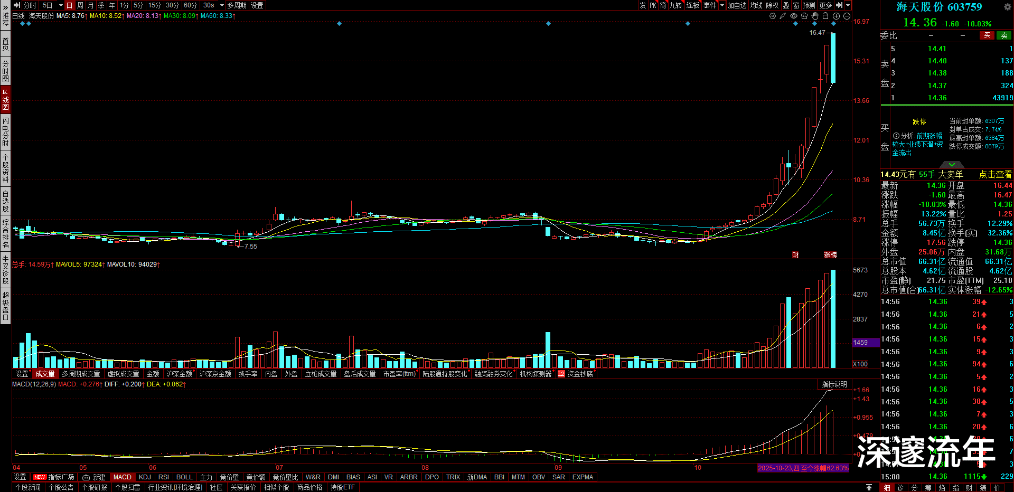Click the 预测 forecast button
Screen dimensions: 1014x492
(x=809, y=5)
